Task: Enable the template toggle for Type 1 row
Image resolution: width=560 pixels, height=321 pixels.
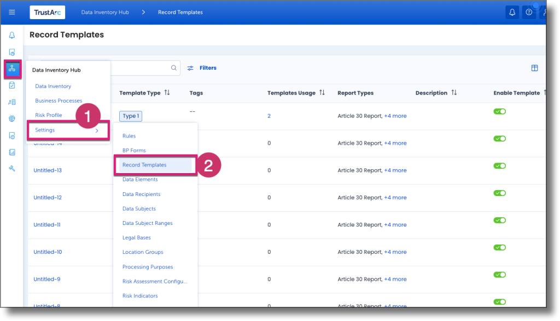Action: click(499, 111)
